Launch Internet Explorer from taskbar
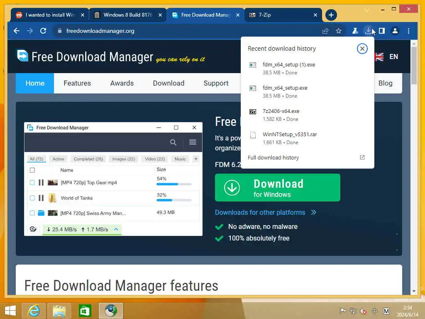 pyautogui.click(x=34, y=311)
